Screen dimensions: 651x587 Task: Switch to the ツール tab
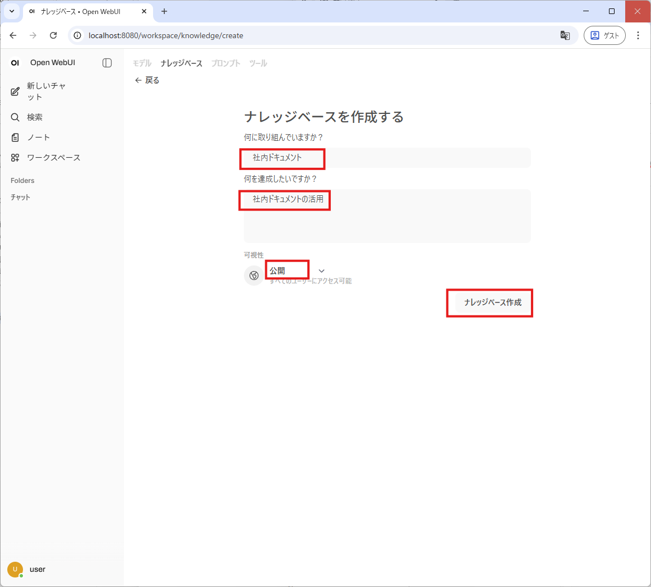click(x=258, y=63)
